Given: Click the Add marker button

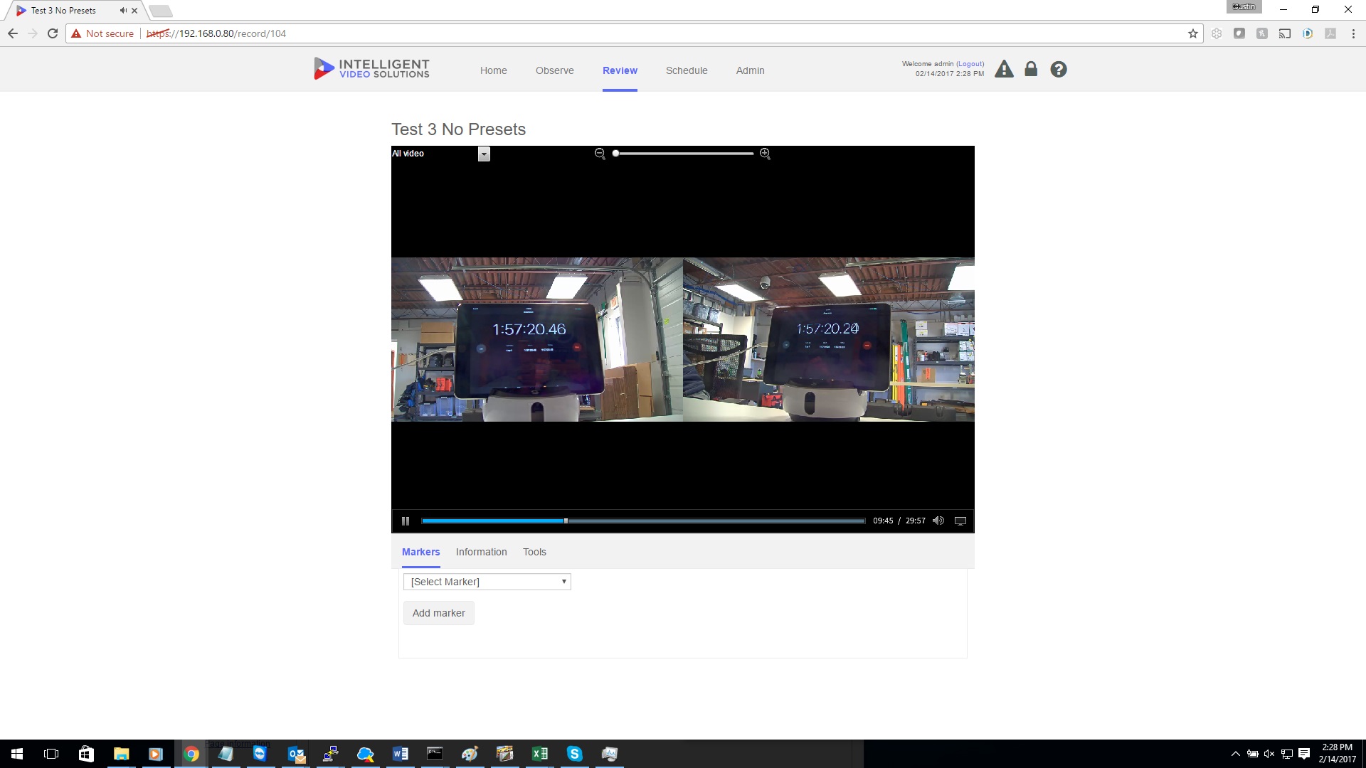Looking at the screenshot, I should 439,613.
